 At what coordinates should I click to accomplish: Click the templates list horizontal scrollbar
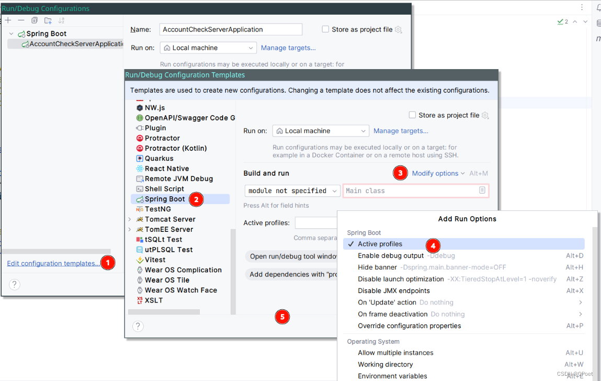164,311
